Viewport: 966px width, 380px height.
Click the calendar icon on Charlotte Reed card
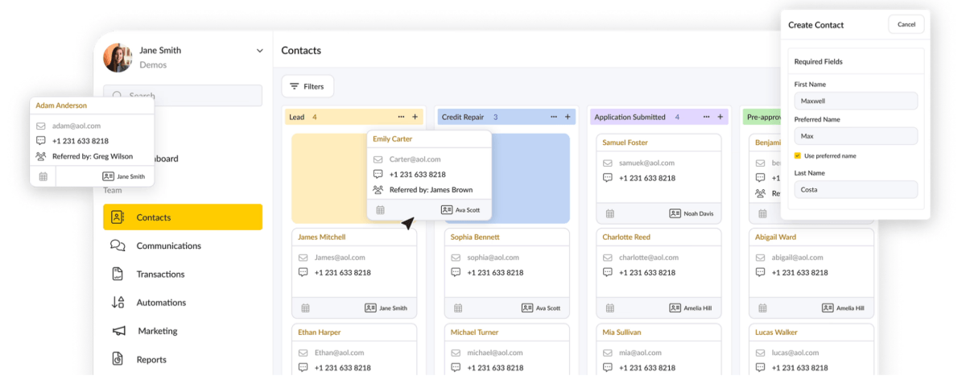[610, 308]
